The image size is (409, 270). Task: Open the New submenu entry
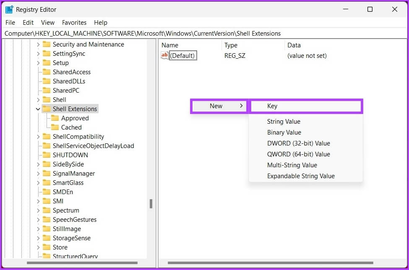[219, 106]
